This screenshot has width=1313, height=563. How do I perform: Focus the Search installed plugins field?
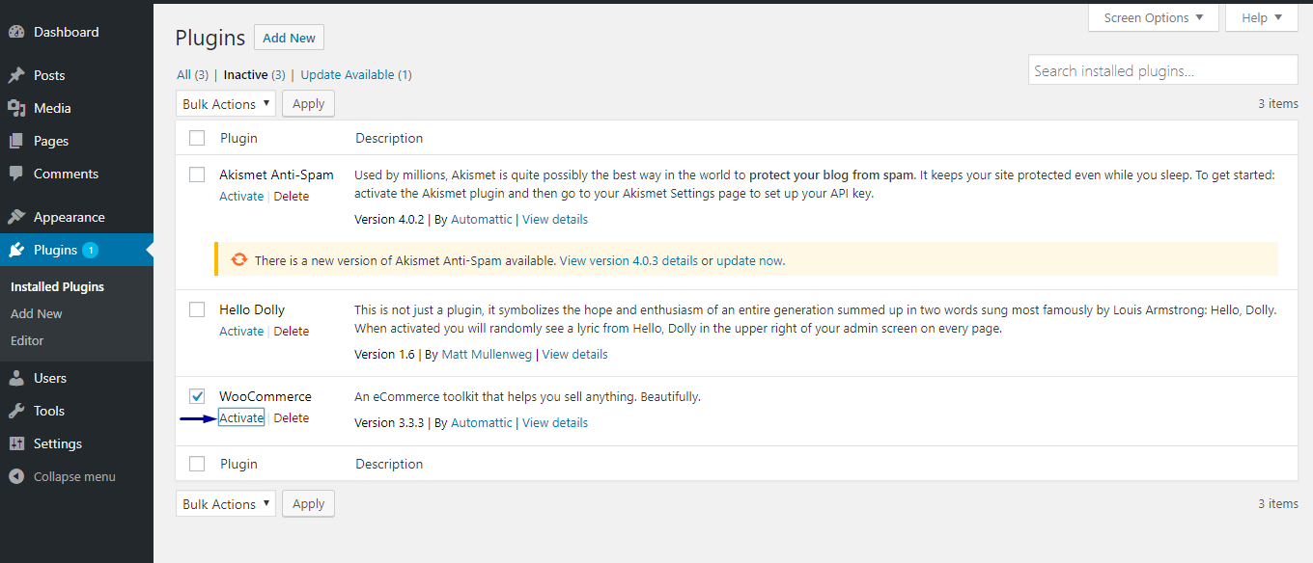(x=1163, y=70)
